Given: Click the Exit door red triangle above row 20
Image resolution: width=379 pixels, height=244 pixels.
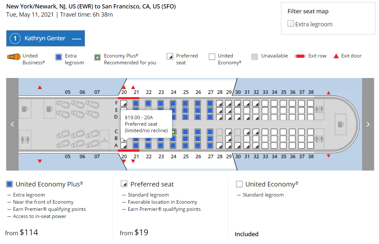Looking at the screenshot, I should pyautogui.click(x=124, y=87).
